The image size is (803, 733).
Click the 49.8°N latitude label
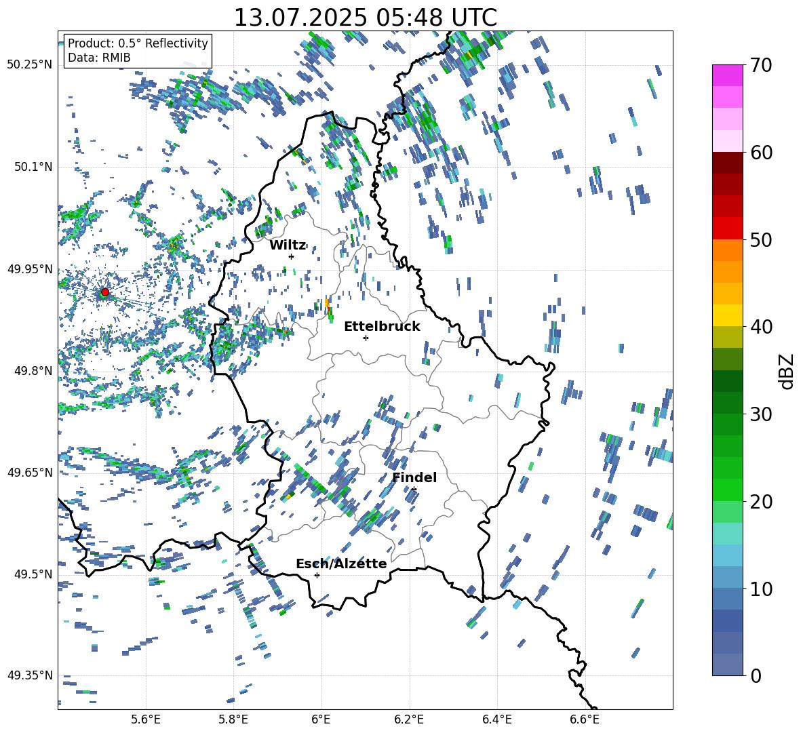(33, 371)
